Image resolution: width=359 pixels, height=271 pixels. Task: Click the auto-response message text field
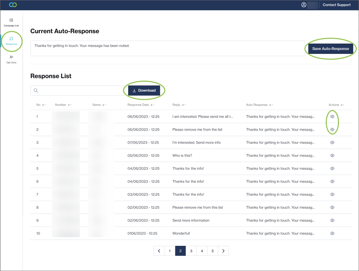click(x=168, y=48)
